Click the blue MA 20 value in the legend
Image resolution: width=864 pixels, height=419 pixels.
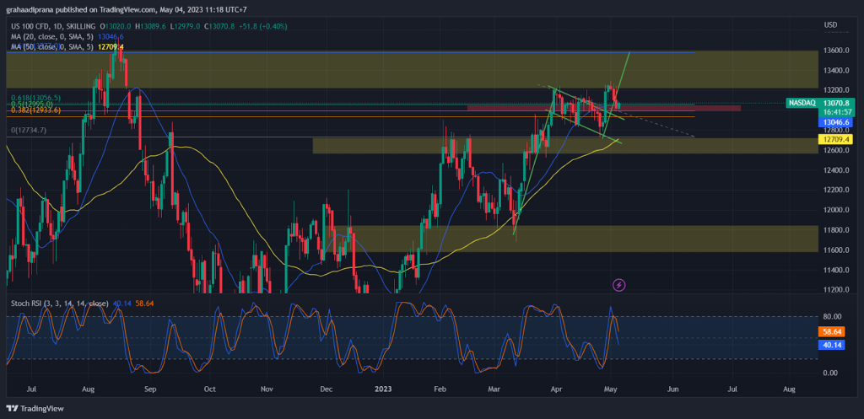111,36
